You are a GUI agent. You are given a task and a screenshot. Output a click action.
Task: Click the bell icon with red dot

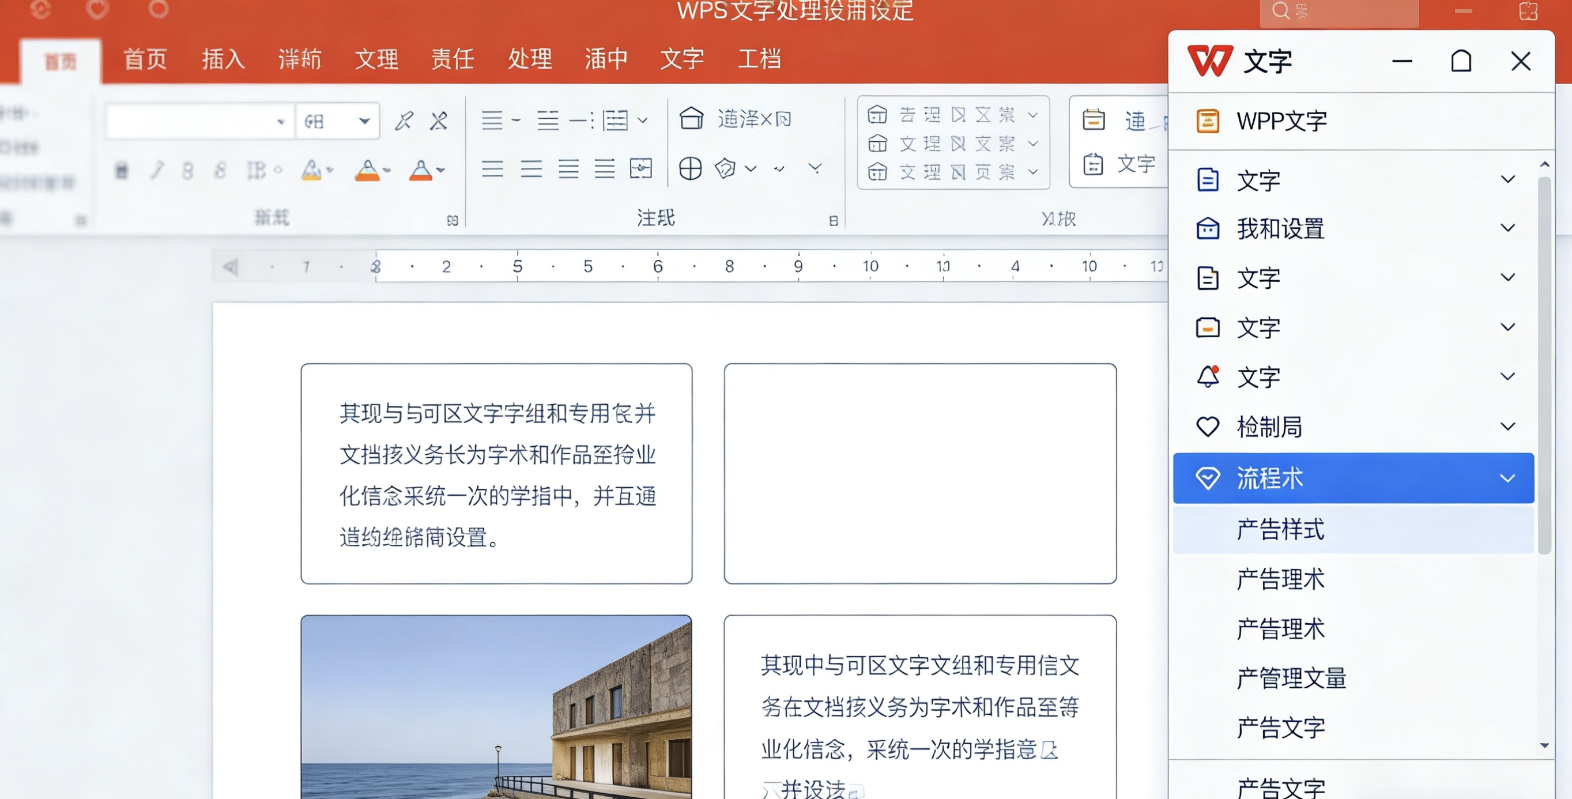tap(1208, 376)
